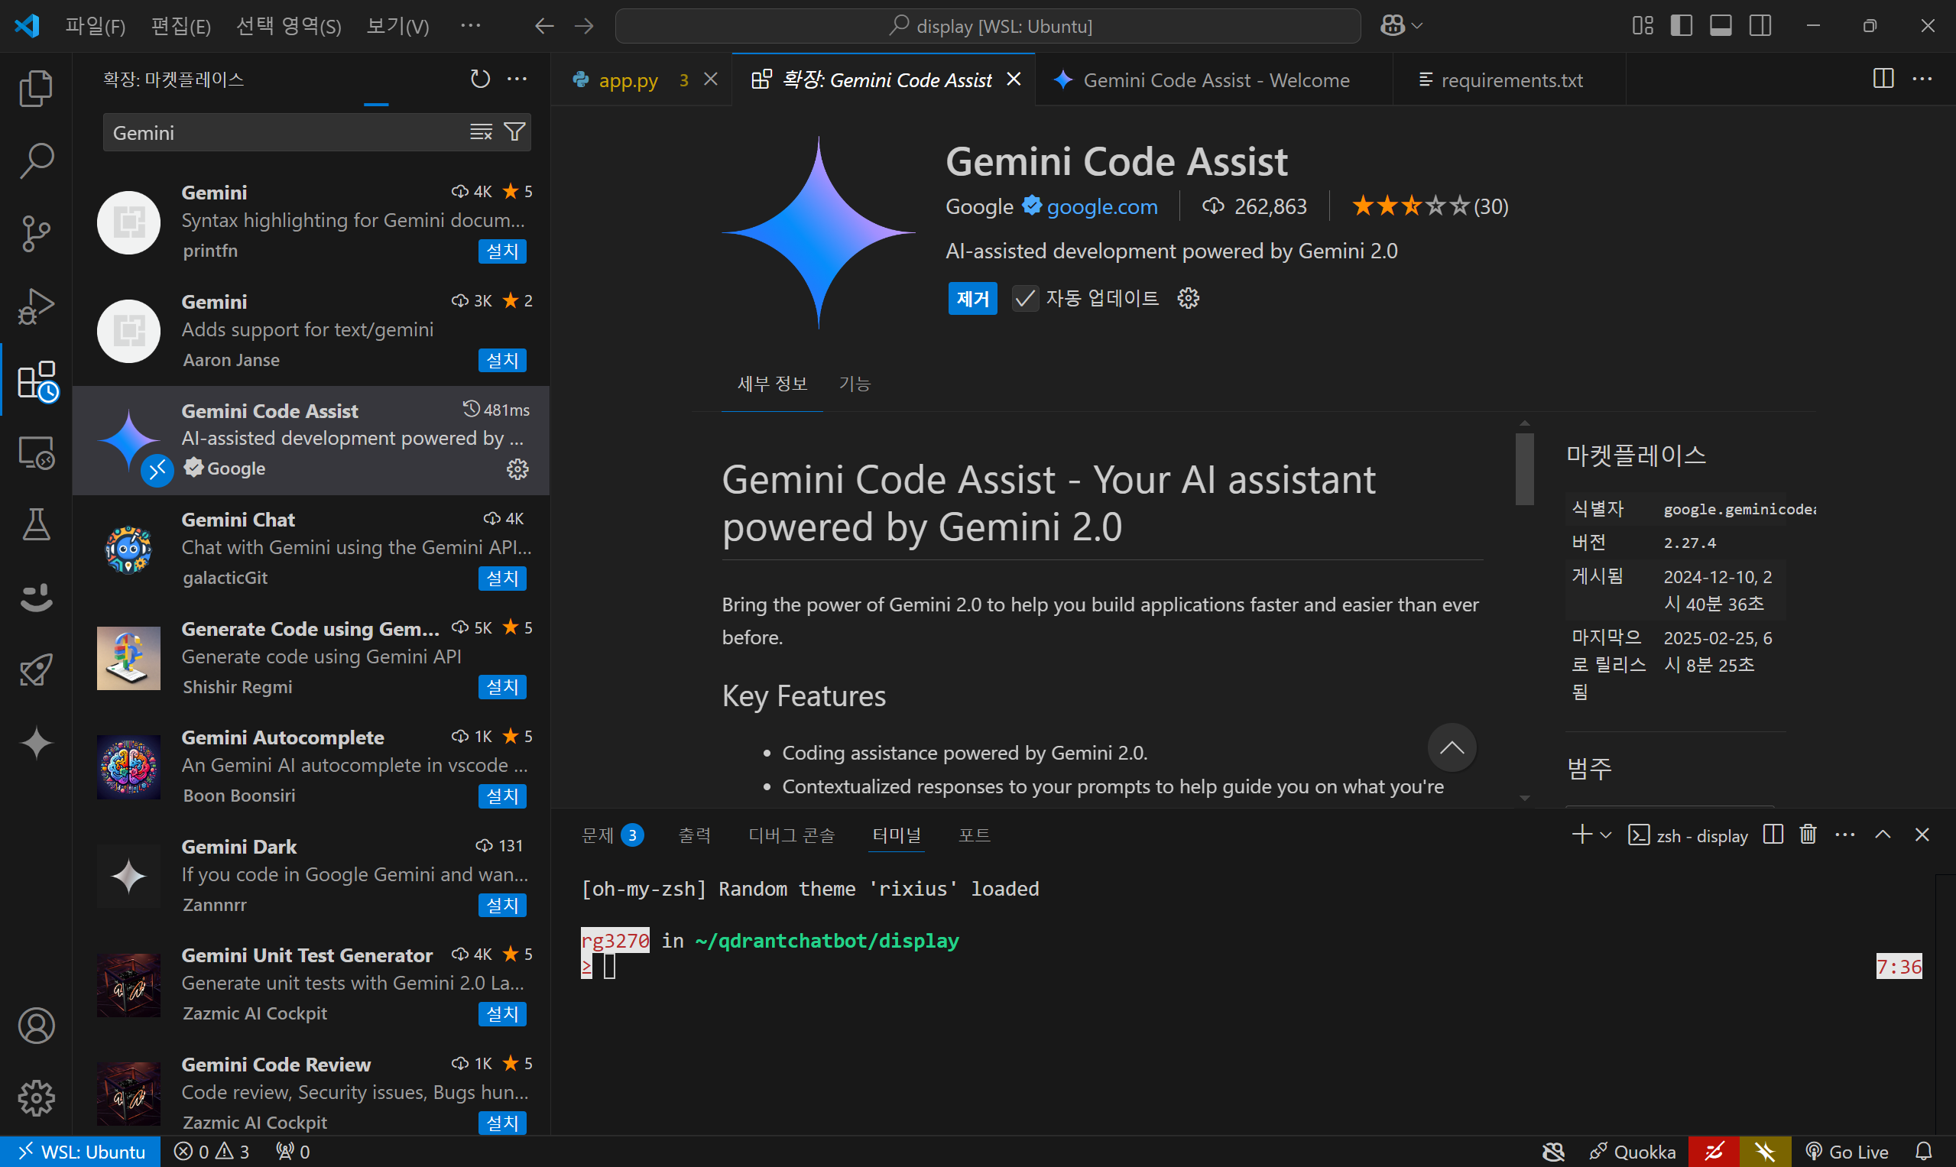
Task: Go forward in navigation history
Action: click(x=583, y=26)
